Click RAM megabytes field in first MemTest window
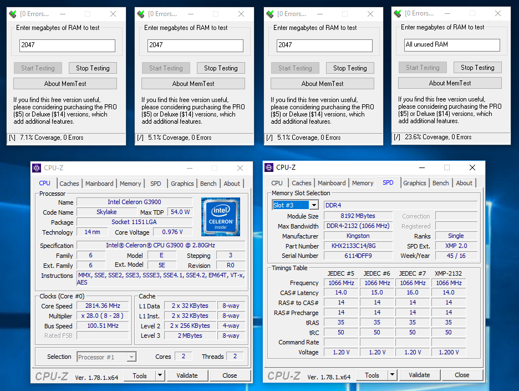The height and width of the screenshot is (391, 519). [67, 45]
